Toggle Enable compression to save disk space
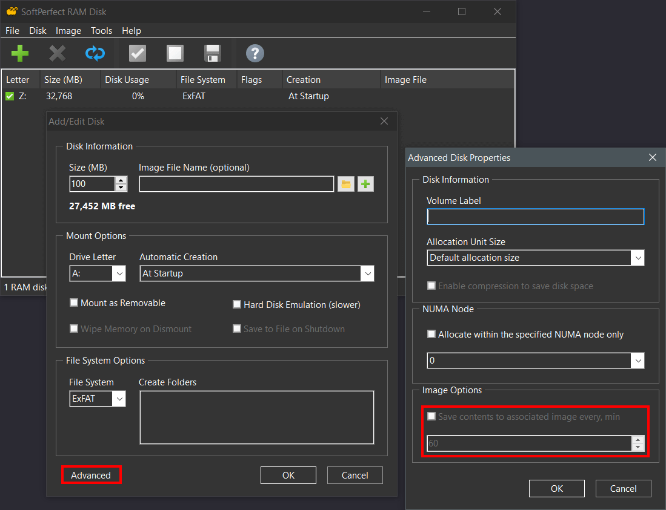 pyautogui.click(x=431, y=286)
